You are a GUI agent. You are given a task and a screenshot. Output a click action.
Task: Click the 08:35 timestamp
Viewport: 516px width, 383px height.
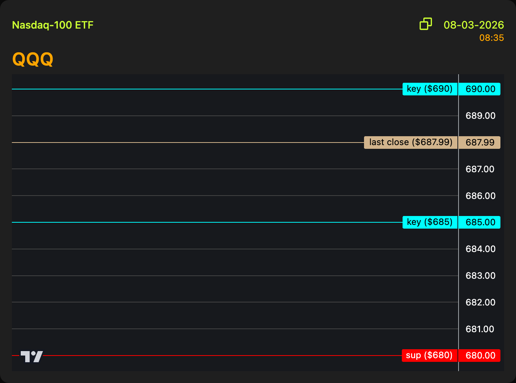pyautogui.click(x=492, y=38)
